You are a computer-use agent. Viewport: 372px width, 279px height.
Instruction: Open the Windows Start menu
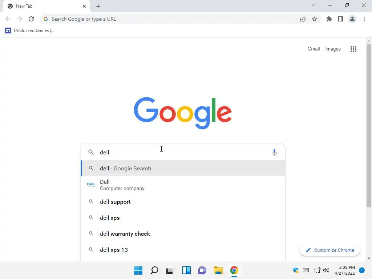click(138, 270)
